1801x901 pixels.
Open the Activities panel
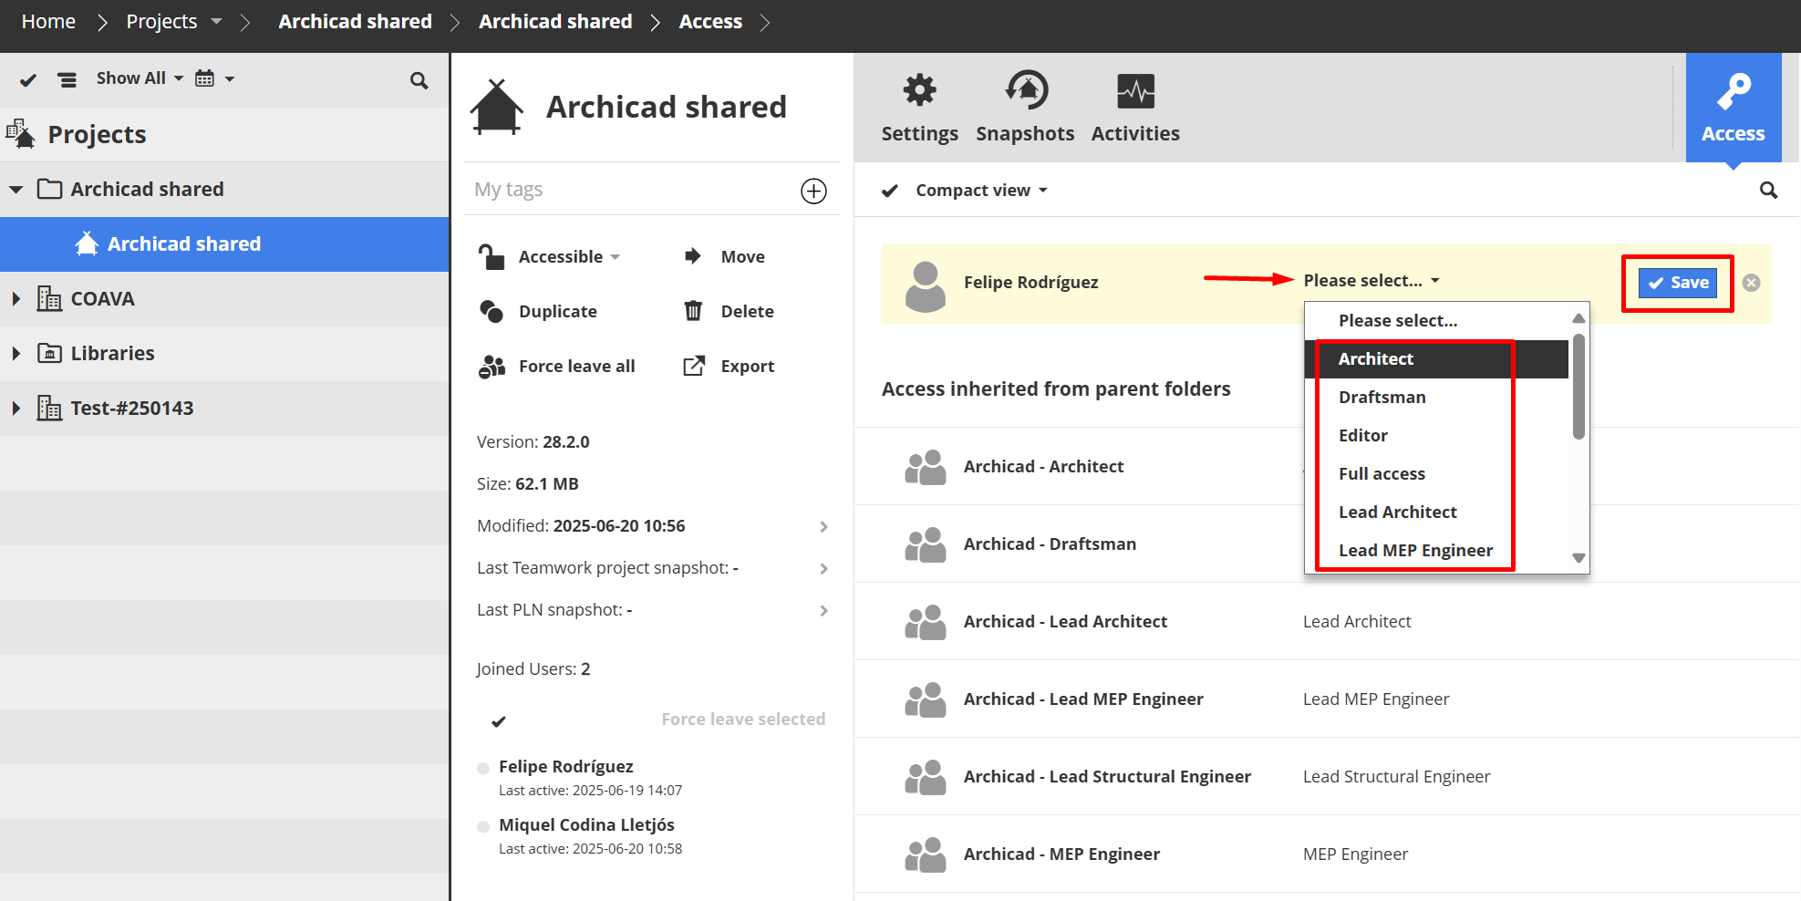pos(1135,108)
